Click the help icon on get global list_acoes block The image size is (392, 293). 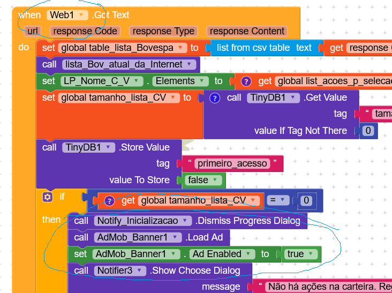246,81
